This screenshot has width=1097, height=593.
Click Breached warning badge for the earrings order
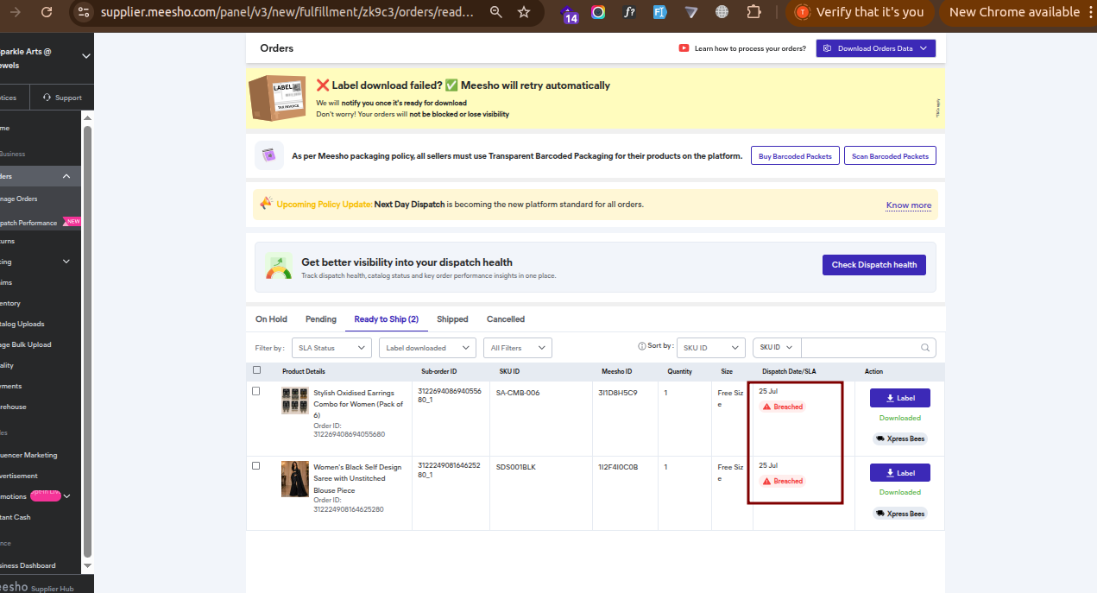(x=783, y=407)
